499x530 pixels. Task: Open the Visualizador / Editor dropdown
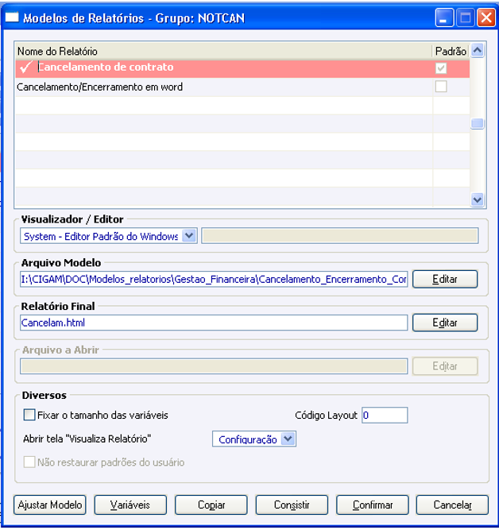pos(189,235)
